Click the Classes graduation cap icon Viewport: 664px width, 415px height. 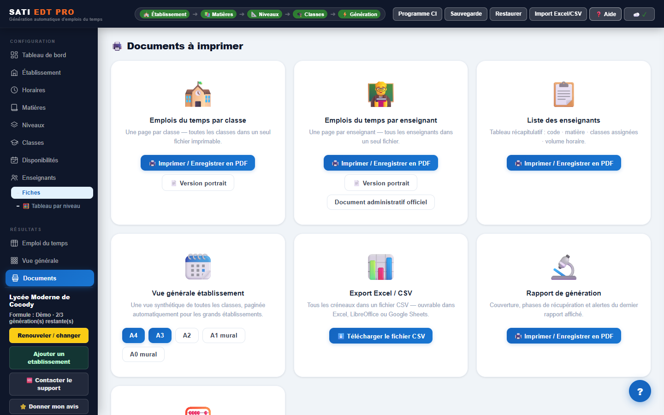pyautogui.click(x=14, y=142)
